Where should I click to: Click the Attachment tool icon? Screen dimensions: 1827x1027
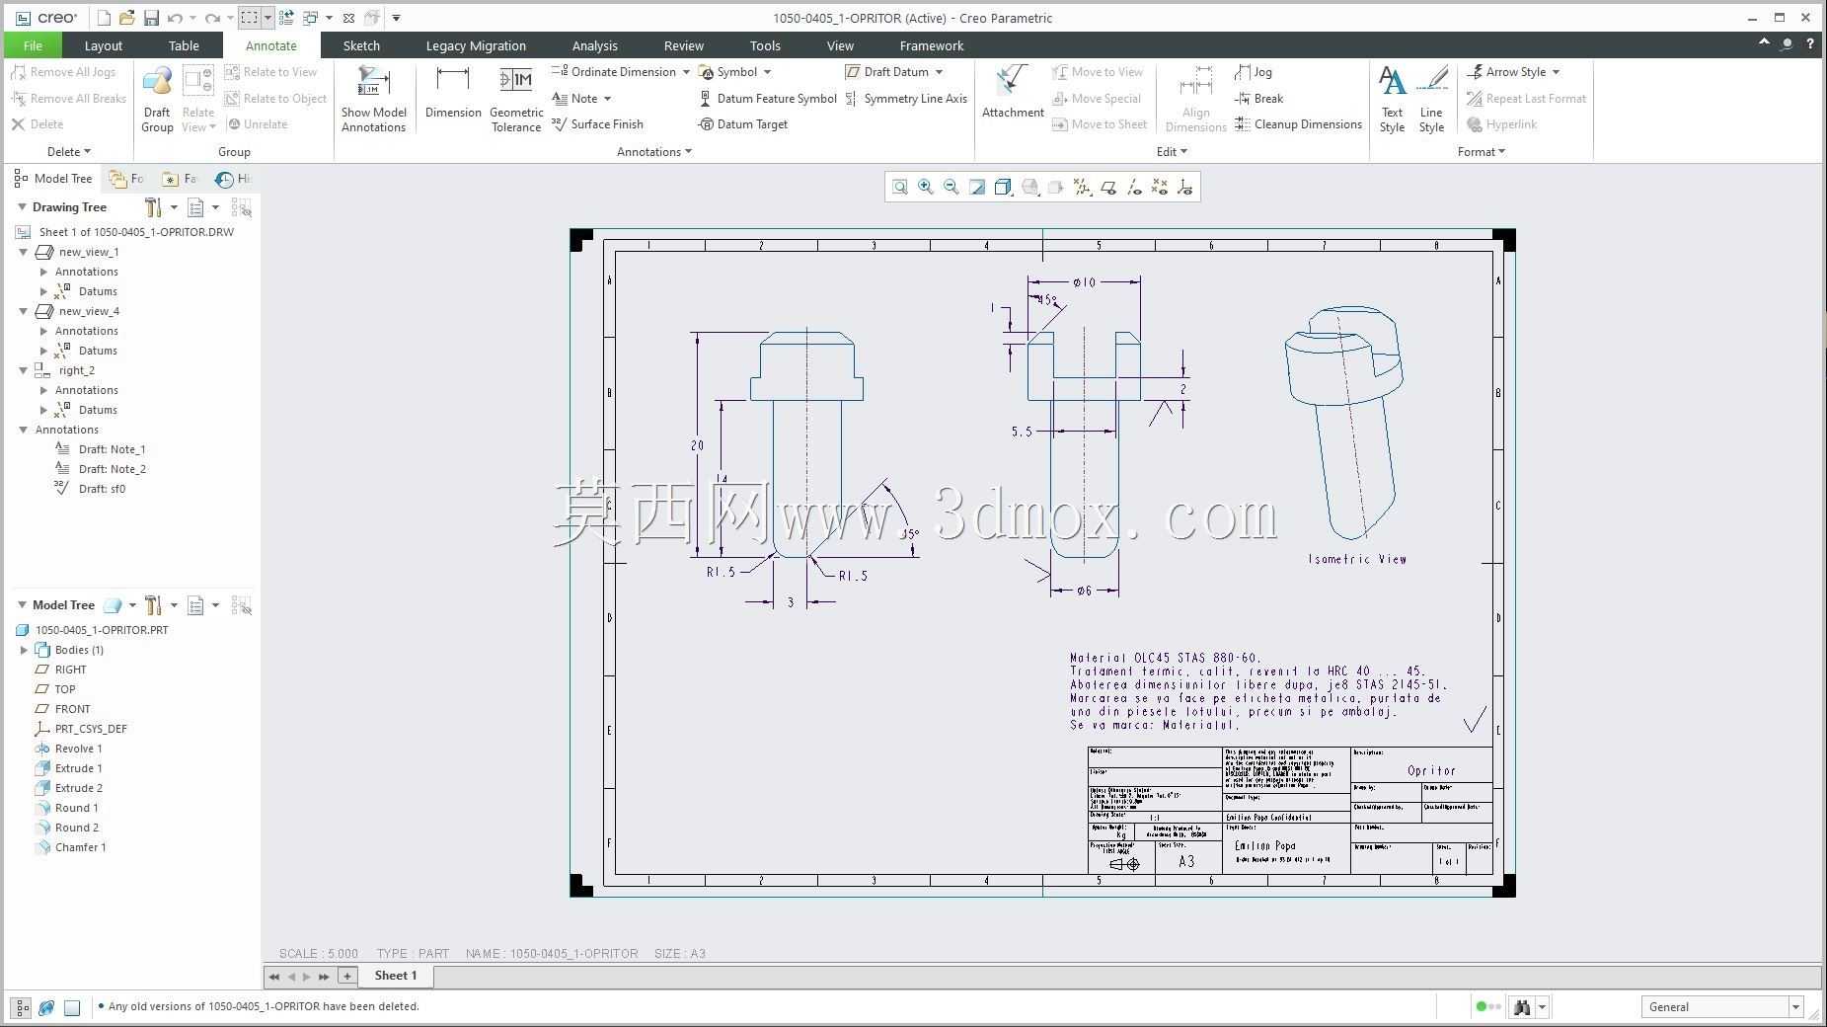(1013, 93)
